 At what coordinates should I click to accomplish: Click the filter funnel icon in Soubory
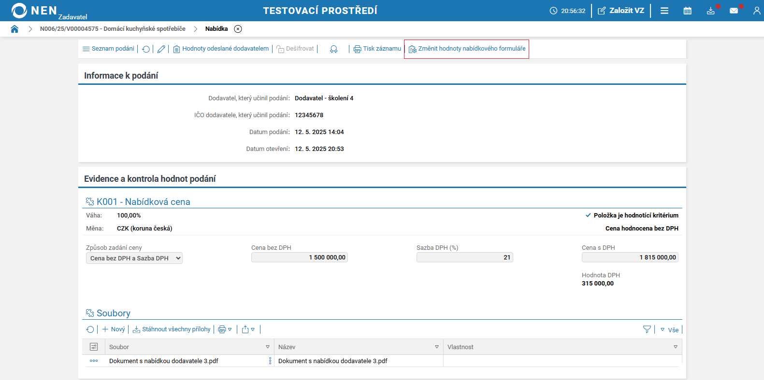[647, 329]
